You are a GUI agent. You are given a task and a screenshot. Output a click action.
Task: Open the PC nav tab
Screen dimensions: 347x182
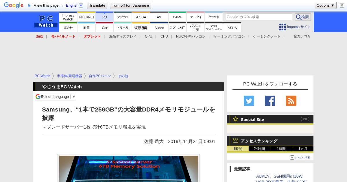pos(105,17)
